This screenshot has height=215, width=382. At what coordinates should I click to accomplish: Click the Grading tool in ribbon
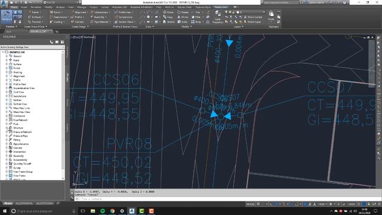(57, 21)
